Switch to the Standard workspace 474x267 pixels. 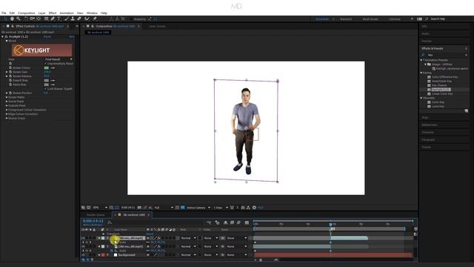click(x=346, y=19)
